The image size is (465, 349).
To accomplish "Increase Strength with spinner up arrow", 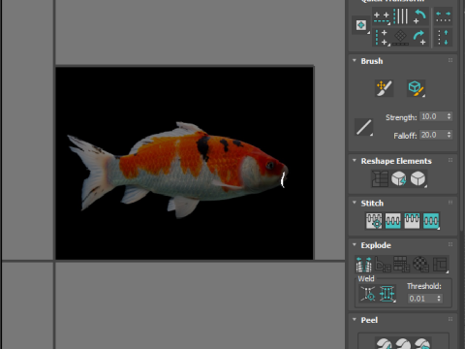I will click(449, 114).
